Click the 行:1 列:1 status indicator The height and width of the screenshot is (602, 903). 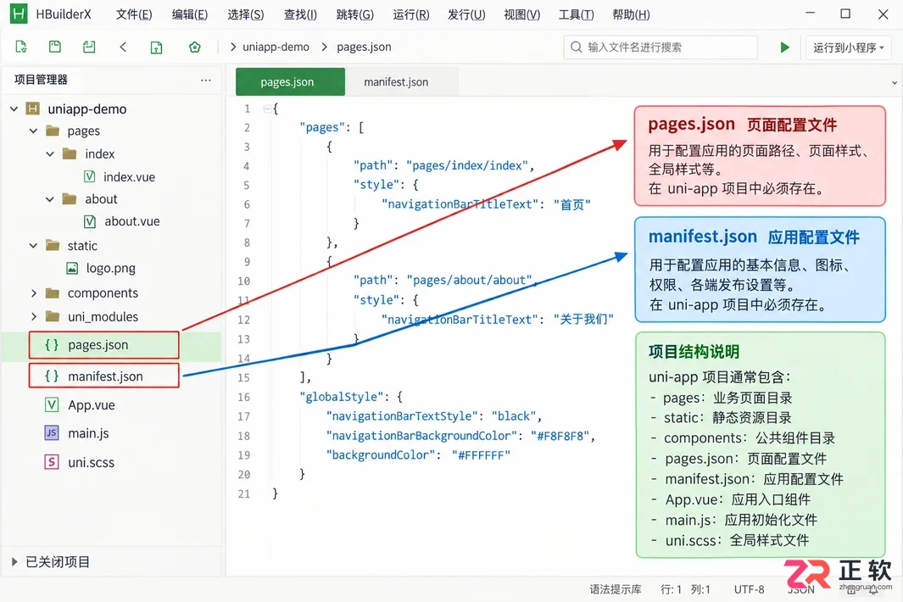[x=685, y=588]
